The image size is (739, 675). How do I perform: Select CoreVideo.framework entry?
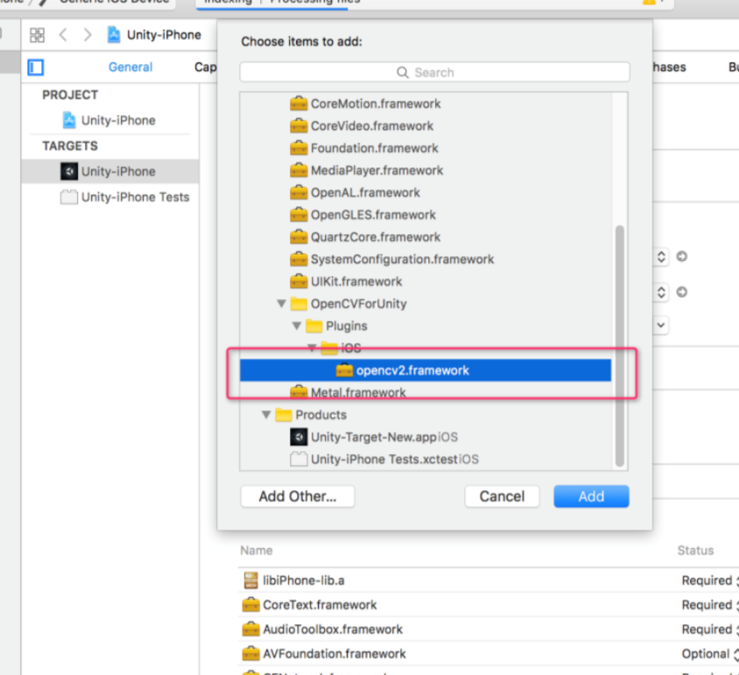(x=371, y=126)
